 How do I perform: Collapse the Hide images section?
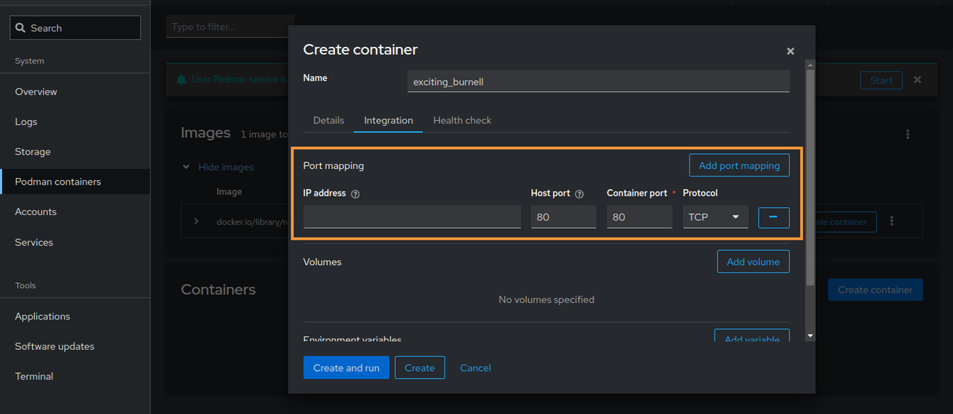pos(219,167)
